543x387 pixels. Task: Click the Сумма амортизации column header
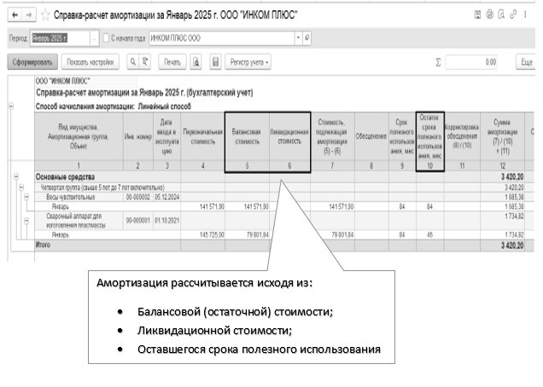click(503, 136)
